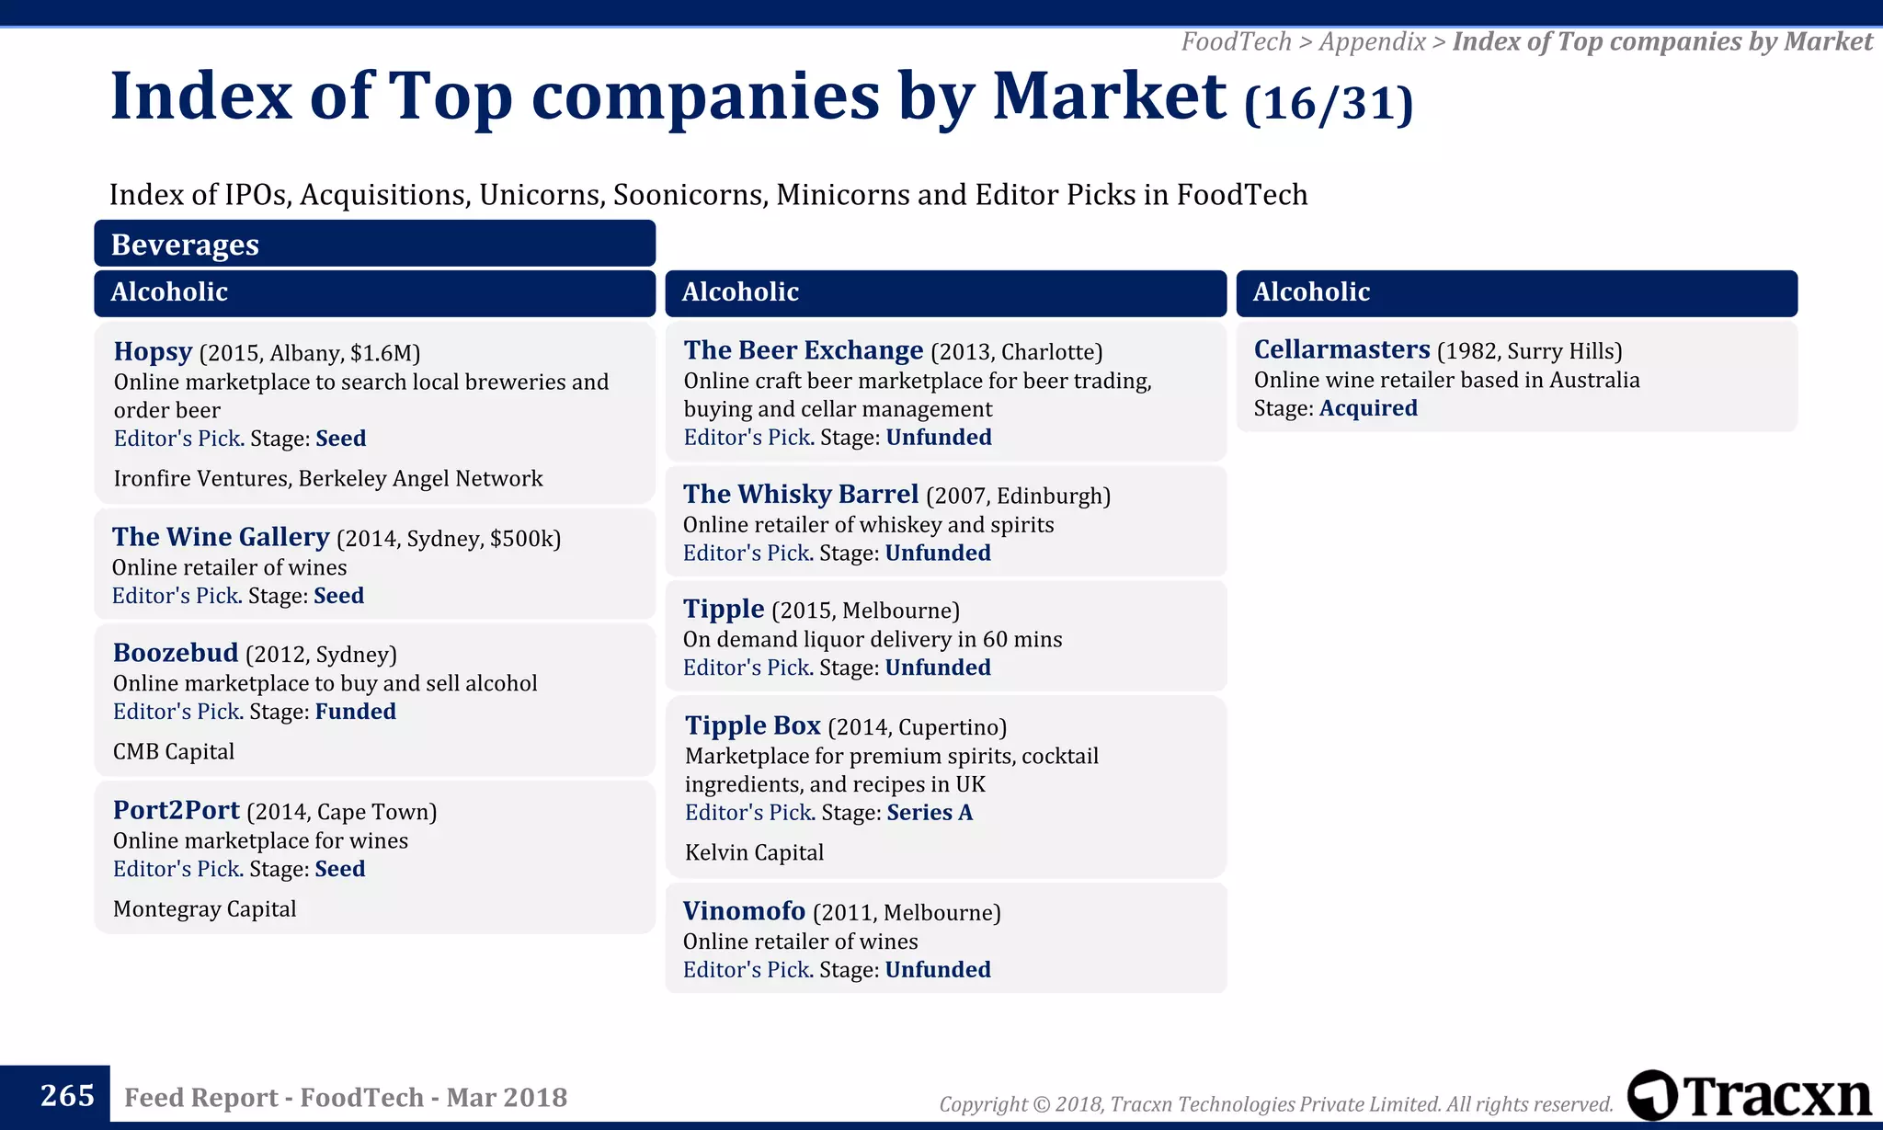Click Editor's Pick under Boozebud
1883x1130 pixels.
point(177,712)
